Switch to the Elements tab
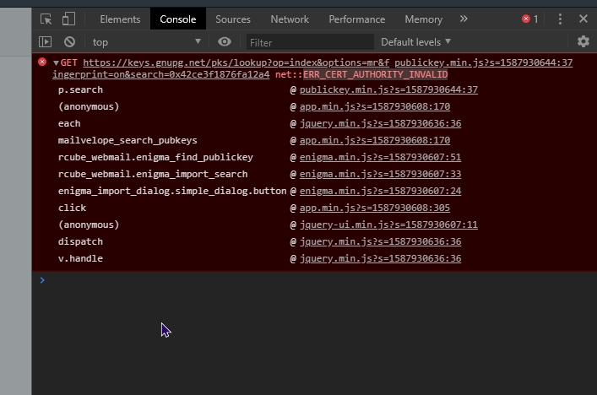597x395 pixels. coord(120,19)
